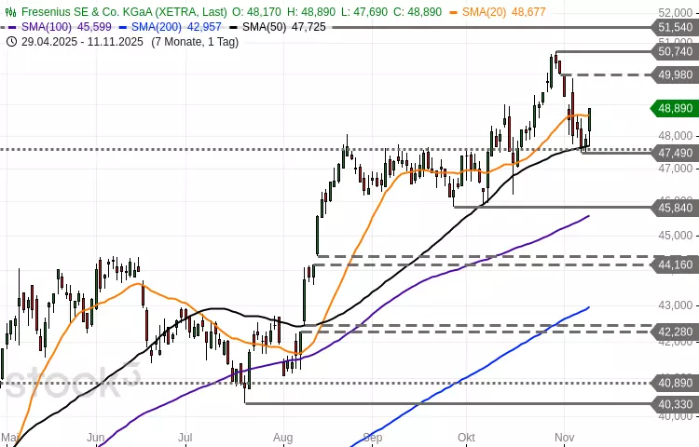
Task: Select the 44,160 dashed level label
Action: coord(674,264)
